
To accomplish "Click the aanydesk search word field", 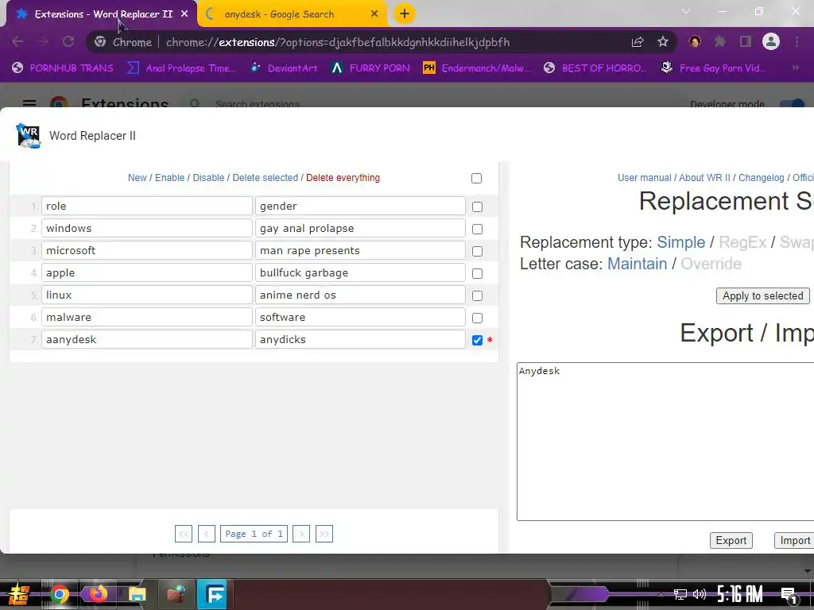I will (x=147, y=340).
